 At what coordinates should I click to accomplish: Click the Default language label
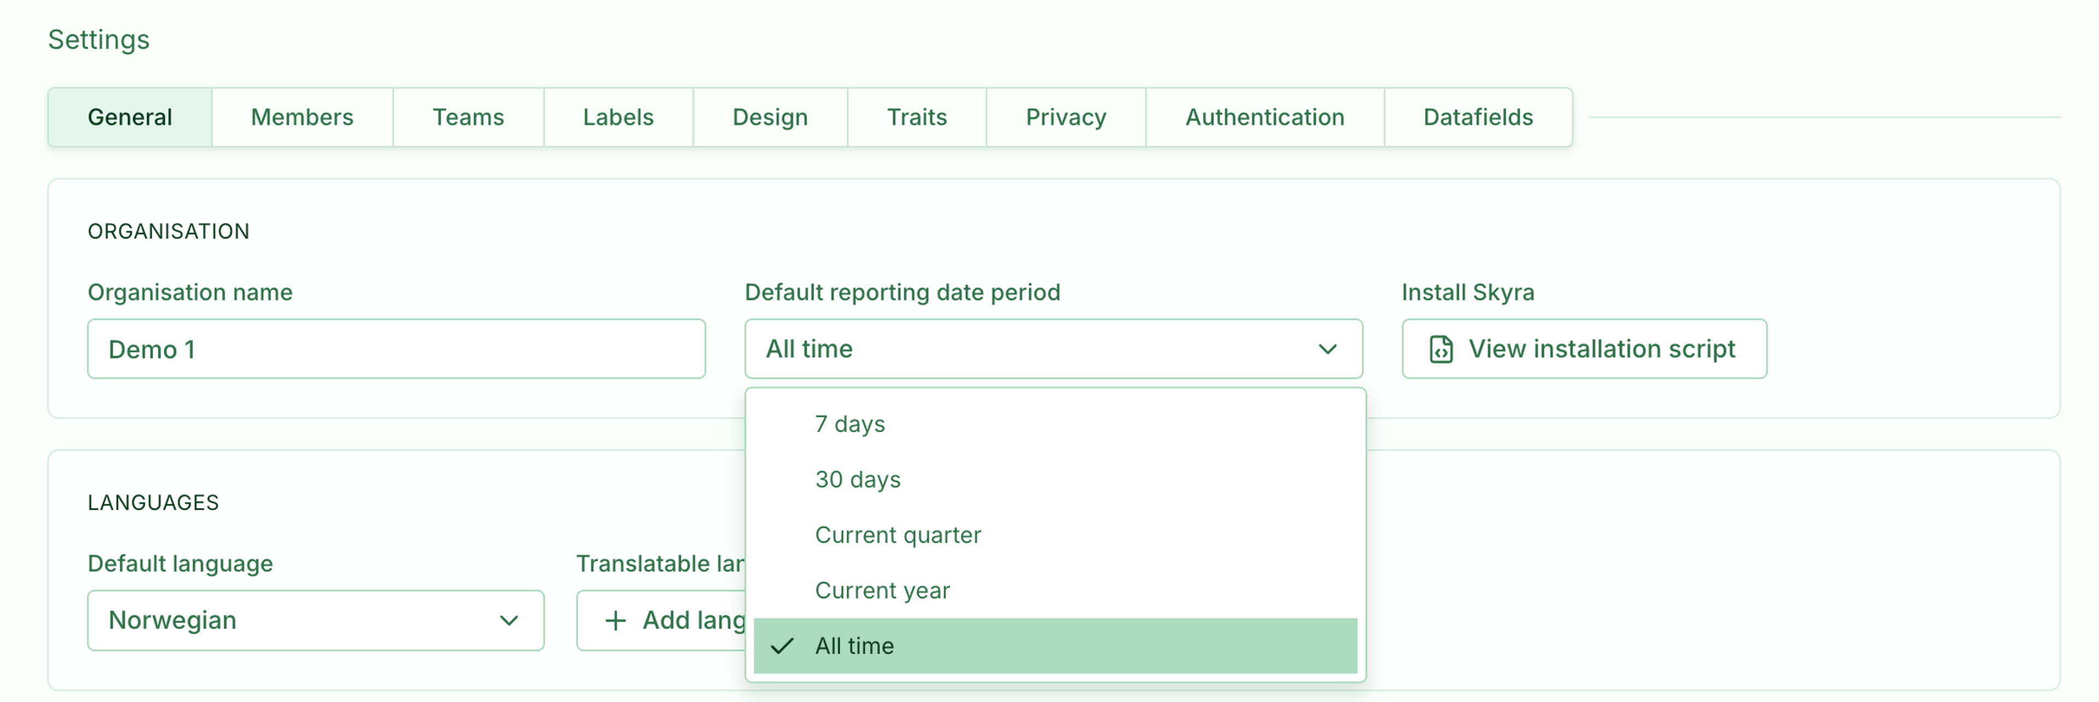[180, 564]
